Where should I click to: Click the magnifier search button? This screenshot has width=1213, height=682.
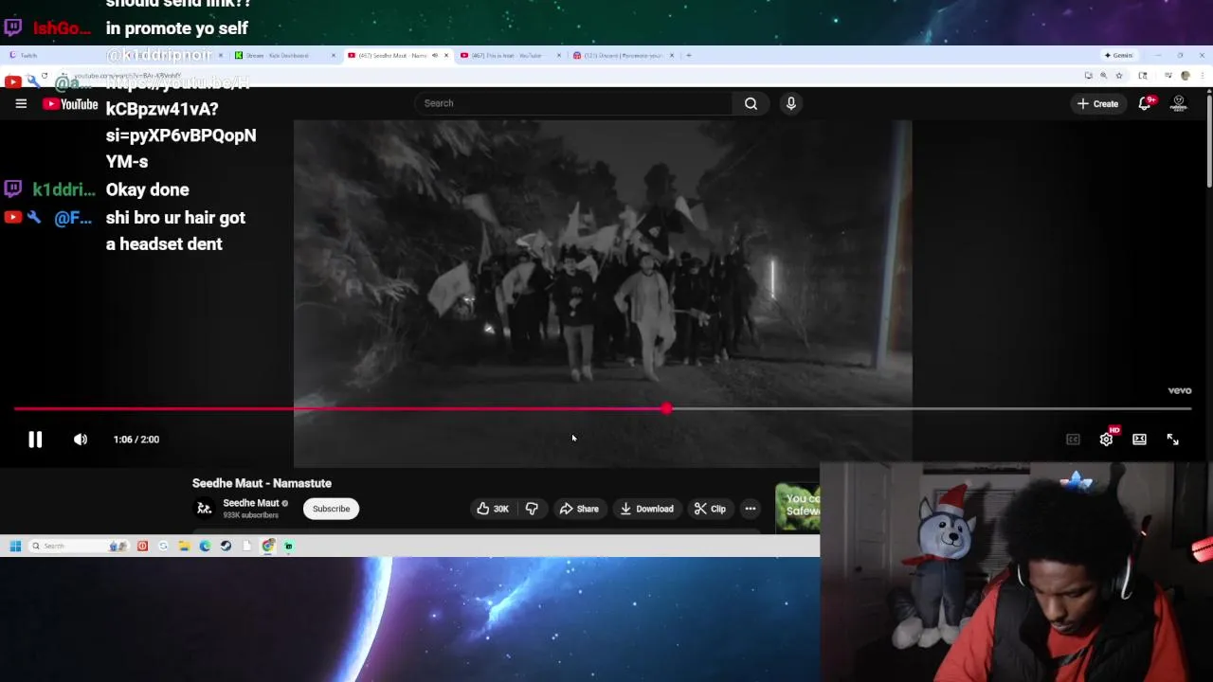751,103
